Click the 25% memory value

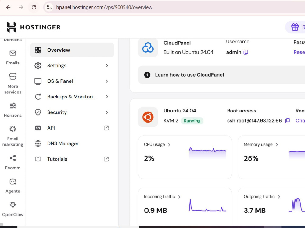pyautogui.click(x=251, y=158)
